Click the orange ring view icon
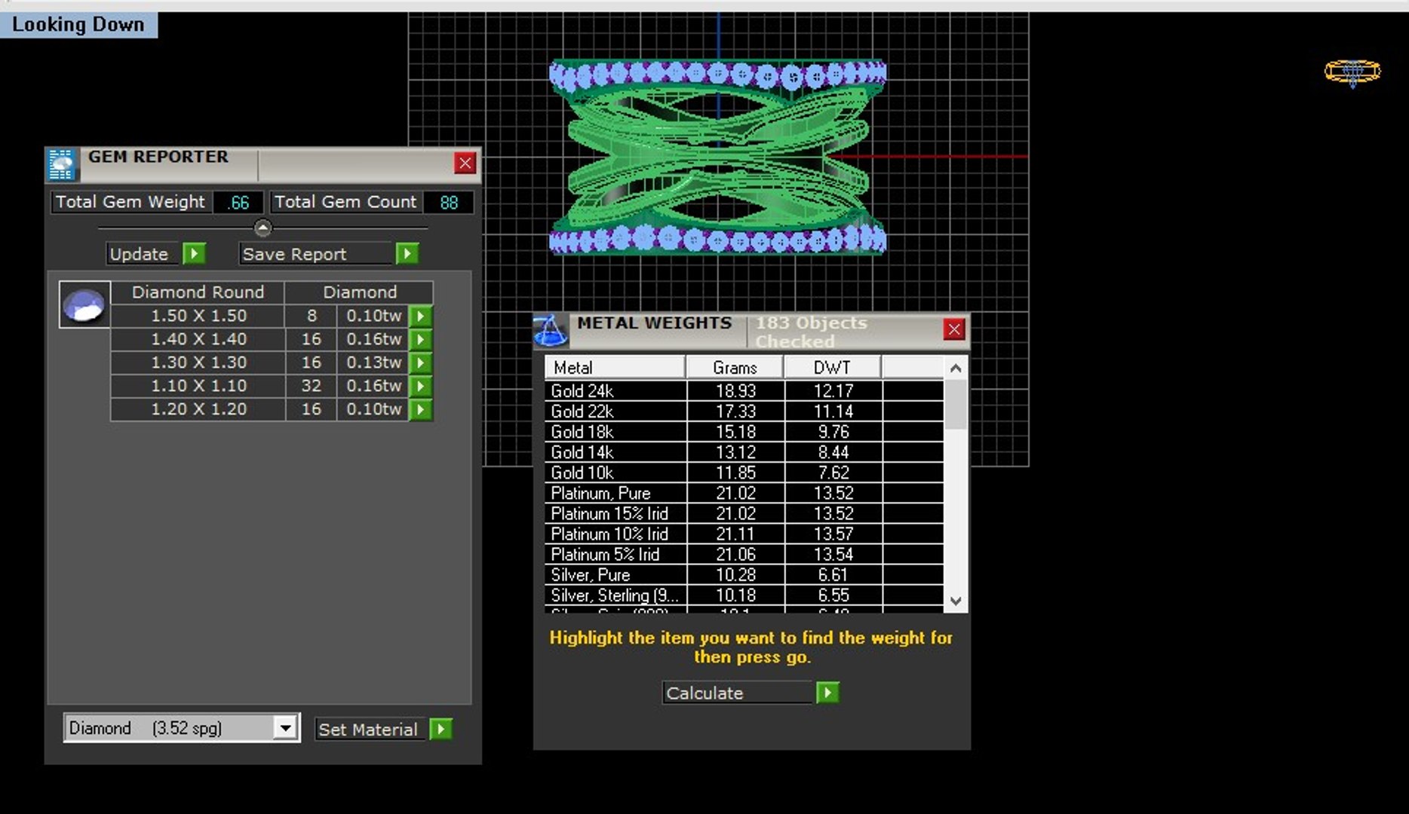 (x=1352, y=72)
